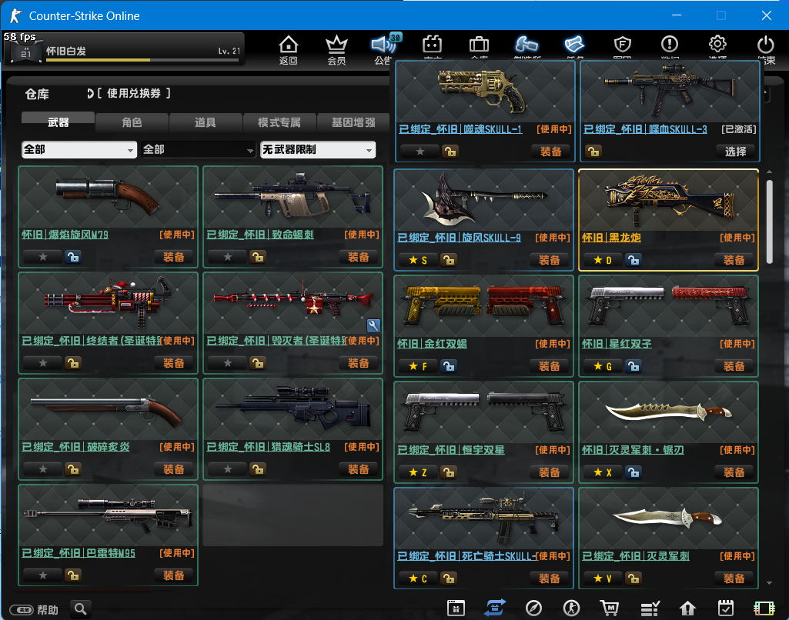Image resolution: width=789 pixels, height=620 pixels.
Task: Click 装备 on the 灭灵军刺 knife card without 锯刃
Action: point(734,578)
